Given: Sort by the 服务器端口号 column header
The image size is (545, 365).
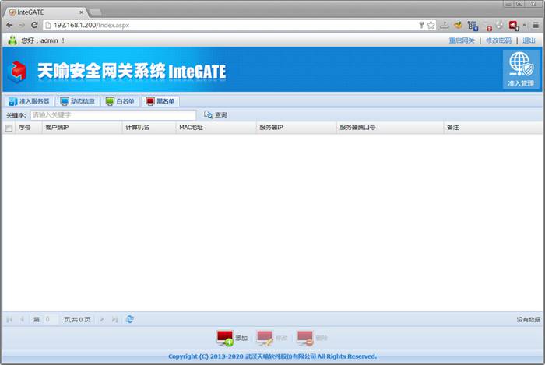Looking at the screenshot, I should click(390, 128).
